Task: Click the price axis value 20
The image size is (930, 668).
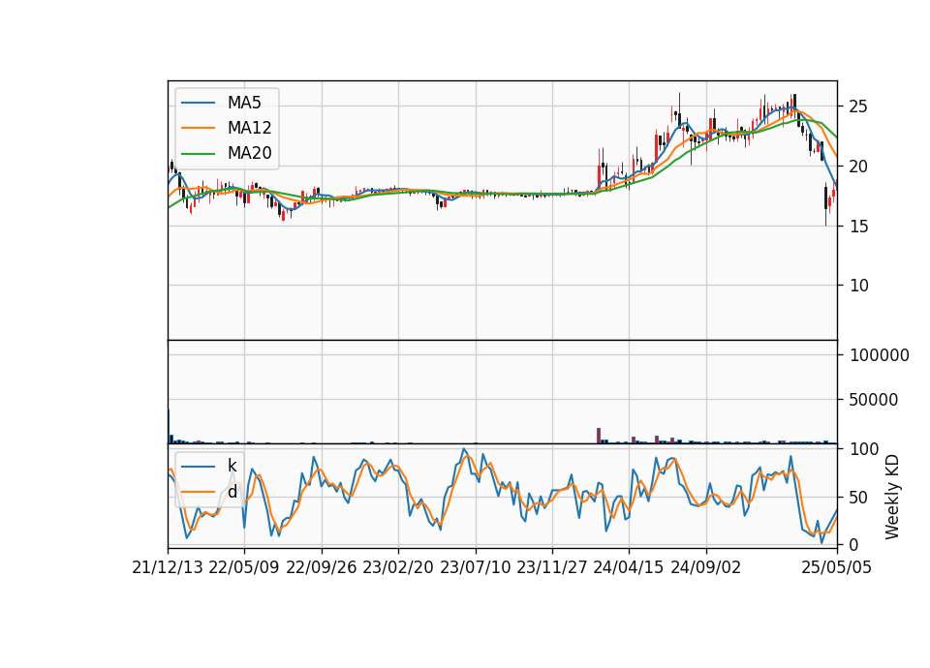Action: point(858,167)
